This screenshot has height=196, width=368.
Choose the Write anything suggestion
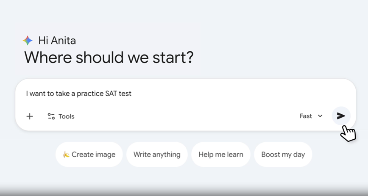[x=157, y=155]
